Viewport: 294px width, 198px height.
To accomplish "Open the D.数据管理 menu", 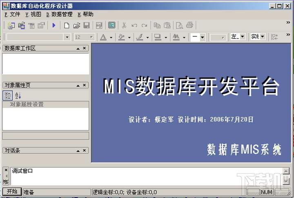I will (x=60, y=14).
